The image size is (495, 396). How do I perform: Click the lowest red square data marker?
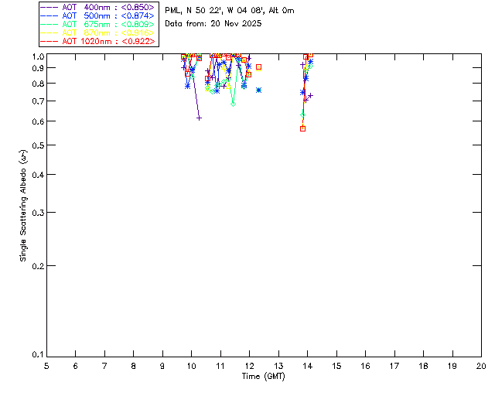(x=302, y=128)
